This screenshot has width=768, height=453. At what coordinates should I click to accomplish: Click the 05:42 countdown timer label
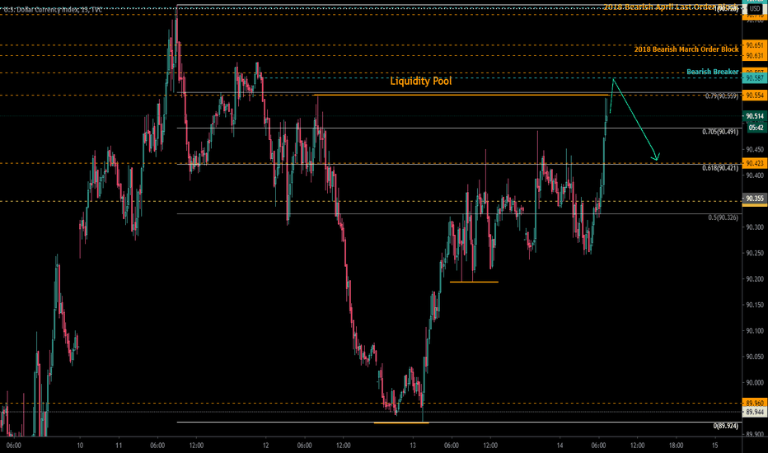pos(756,128)
